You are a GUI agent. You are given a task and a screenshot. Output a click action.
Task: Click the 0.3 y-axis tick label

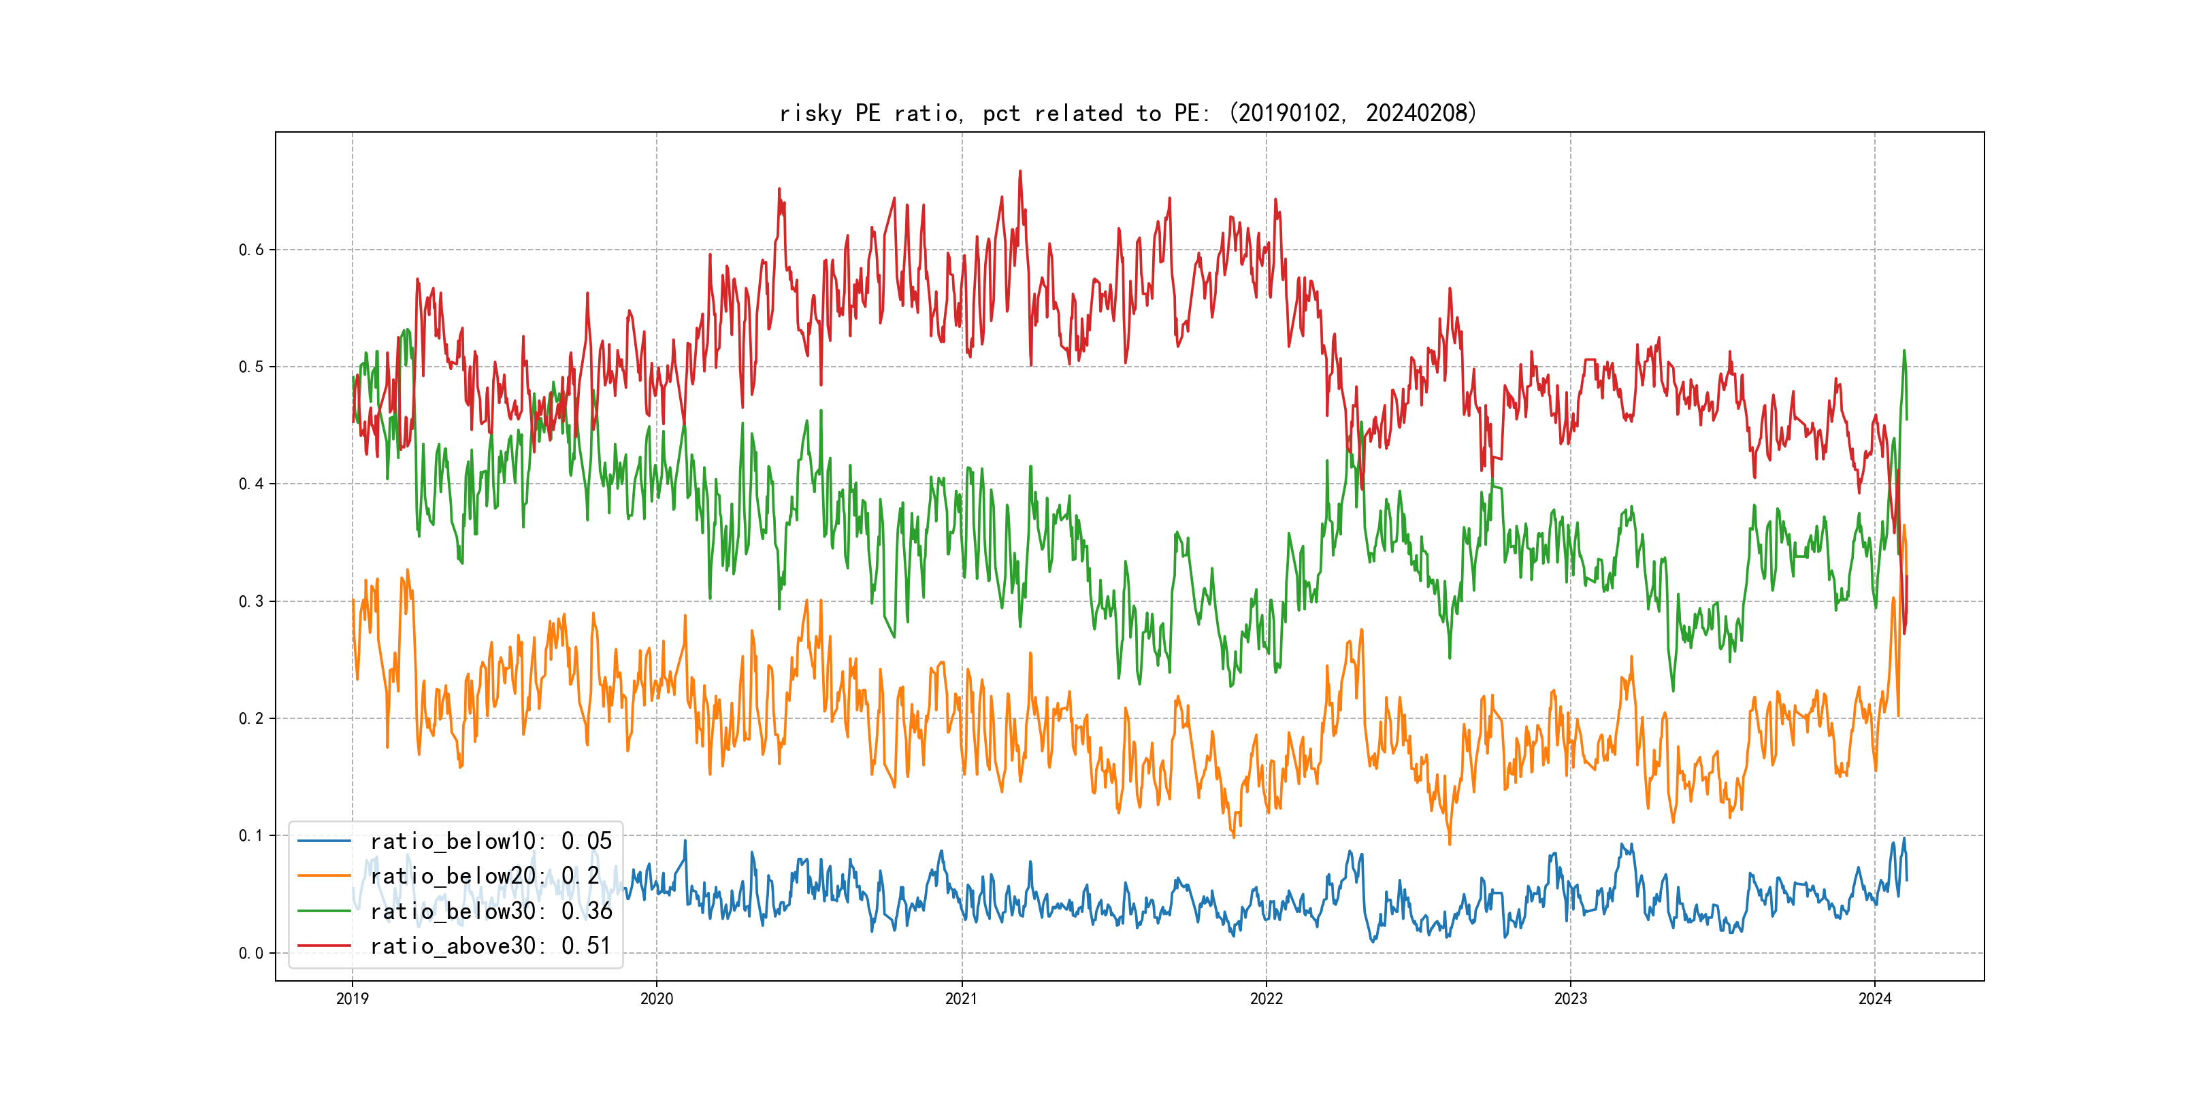pyautogui.click(x=251, y=601)
